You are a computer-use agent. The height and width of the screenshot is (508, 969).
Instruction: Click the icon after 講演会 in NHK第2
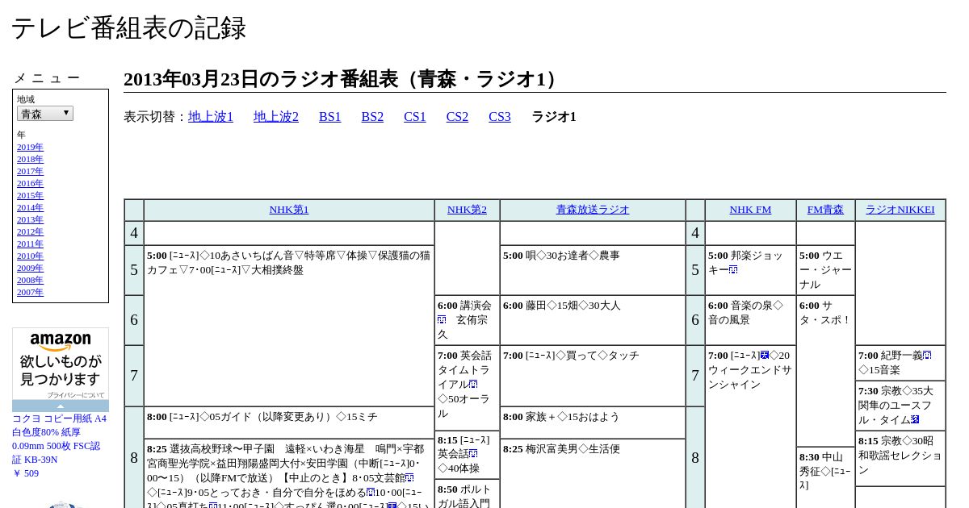tap(442, 320)
